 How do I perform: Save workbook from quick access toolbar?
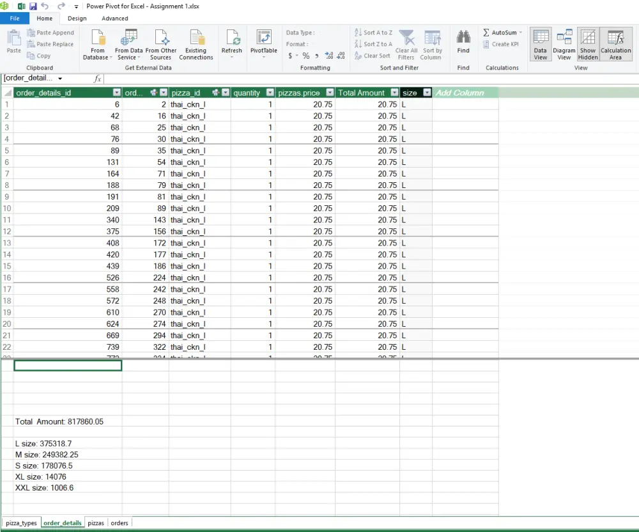pos(33,6)
